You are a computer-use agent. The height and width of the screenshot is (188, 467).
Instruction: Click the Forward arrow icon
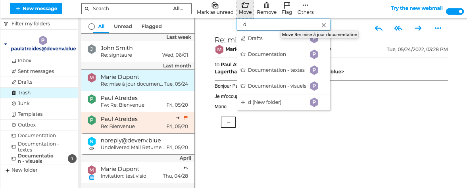[418, 28]
